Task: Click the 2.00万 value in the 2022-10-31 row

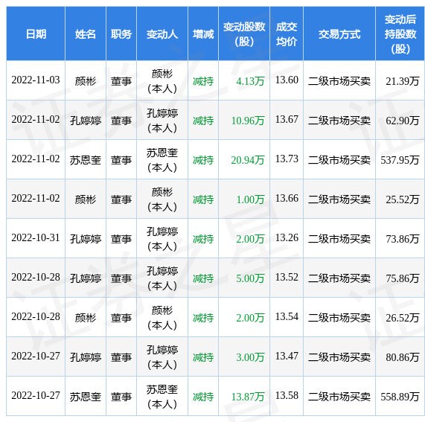Action: coord(250,239)
